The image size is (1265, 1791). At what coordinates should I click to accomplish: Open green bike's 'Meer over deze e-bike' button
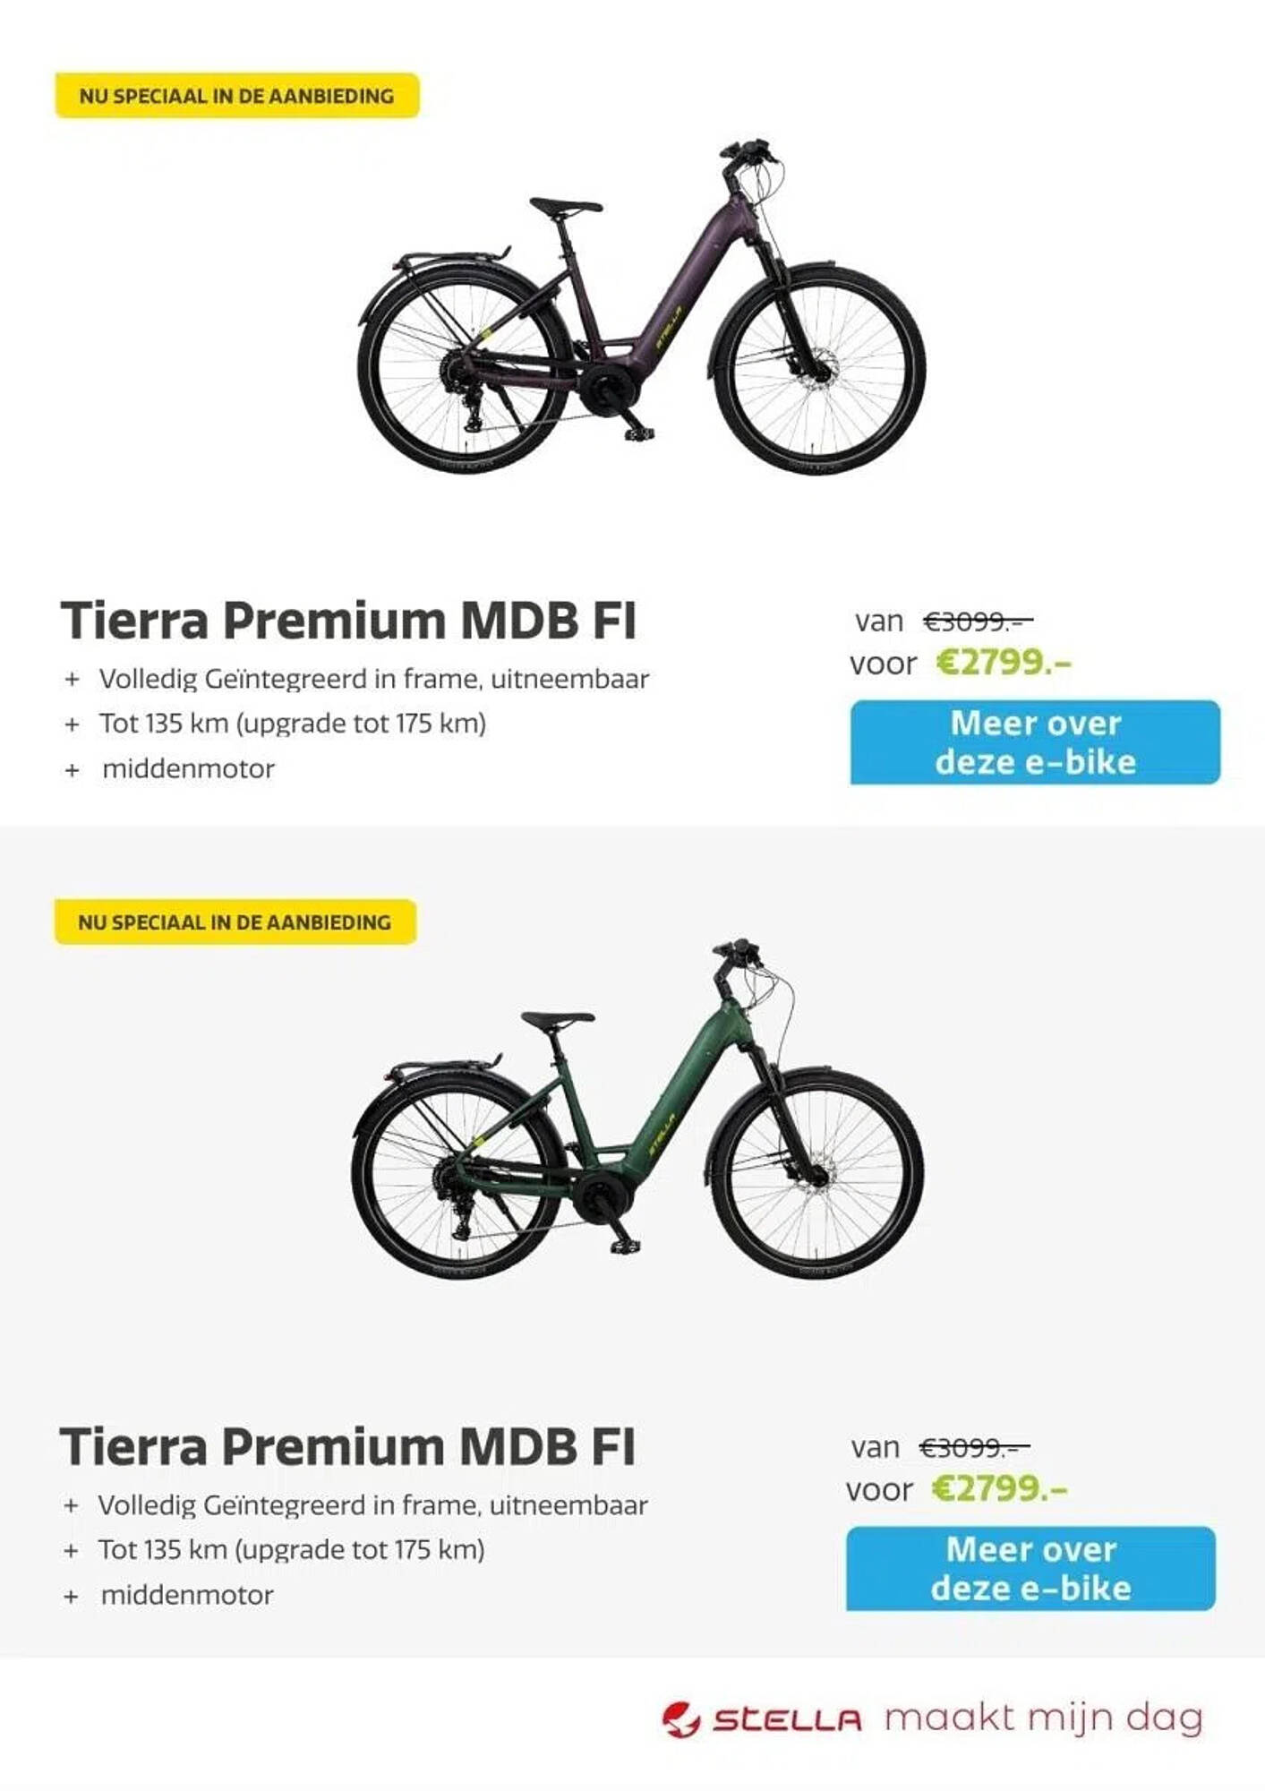[1030, 1568]
